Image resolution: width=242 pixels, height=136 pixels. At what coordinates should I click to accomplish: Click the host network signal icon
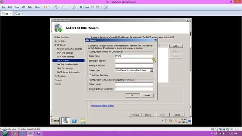pyautogui.click(x=220, y=133)
